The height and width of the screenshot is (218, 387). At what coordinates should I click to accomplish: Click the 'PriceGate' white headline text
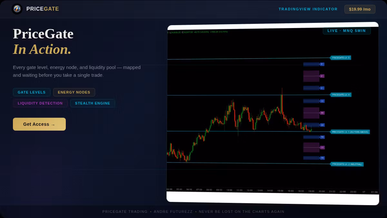tap(43, 34)
